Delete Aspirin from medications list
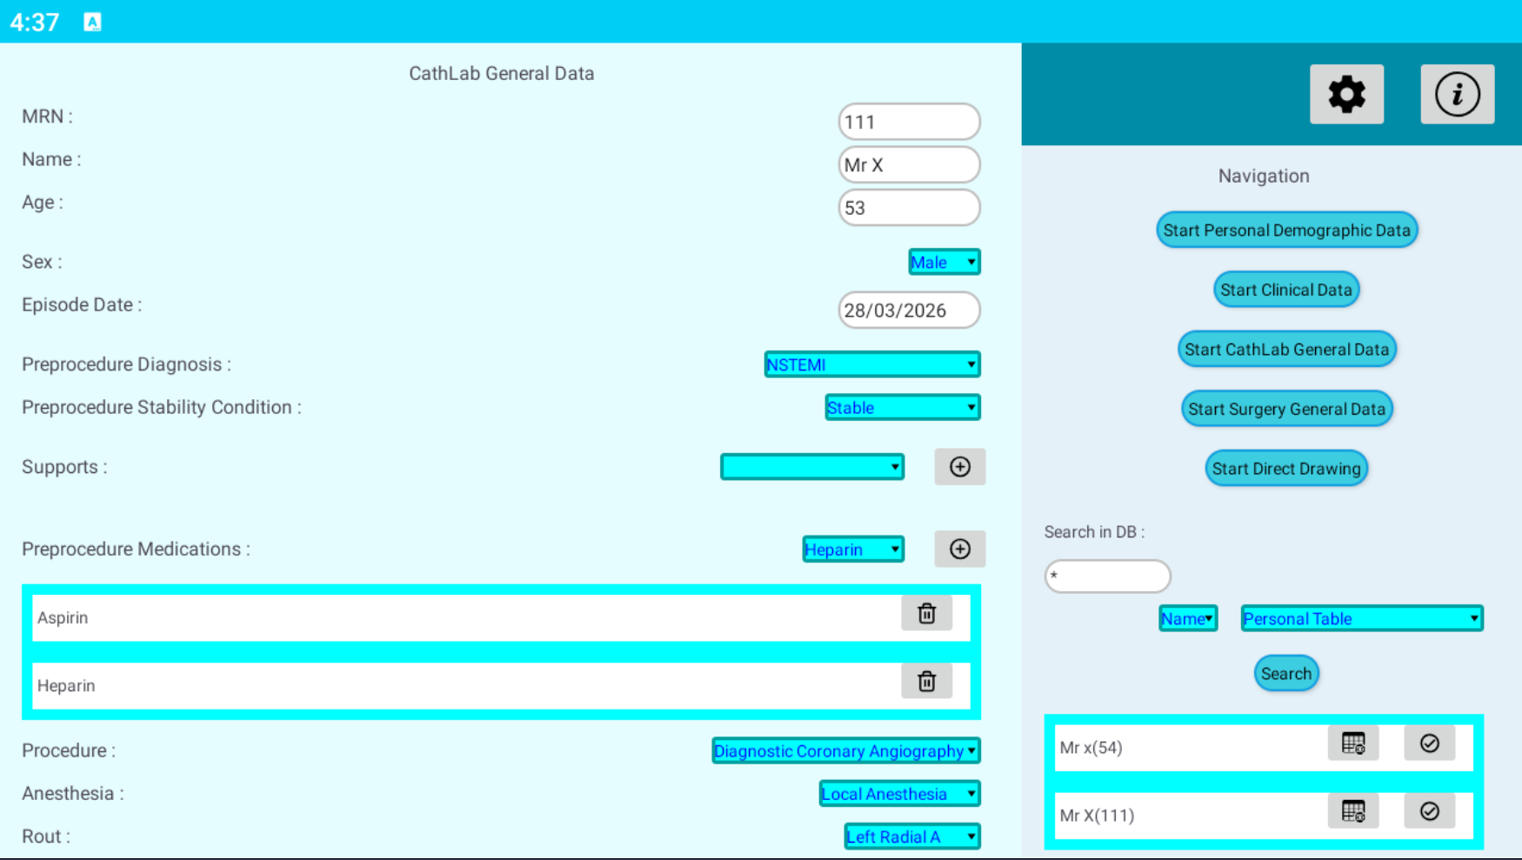The image size is (1522, 860). [926, 614]
